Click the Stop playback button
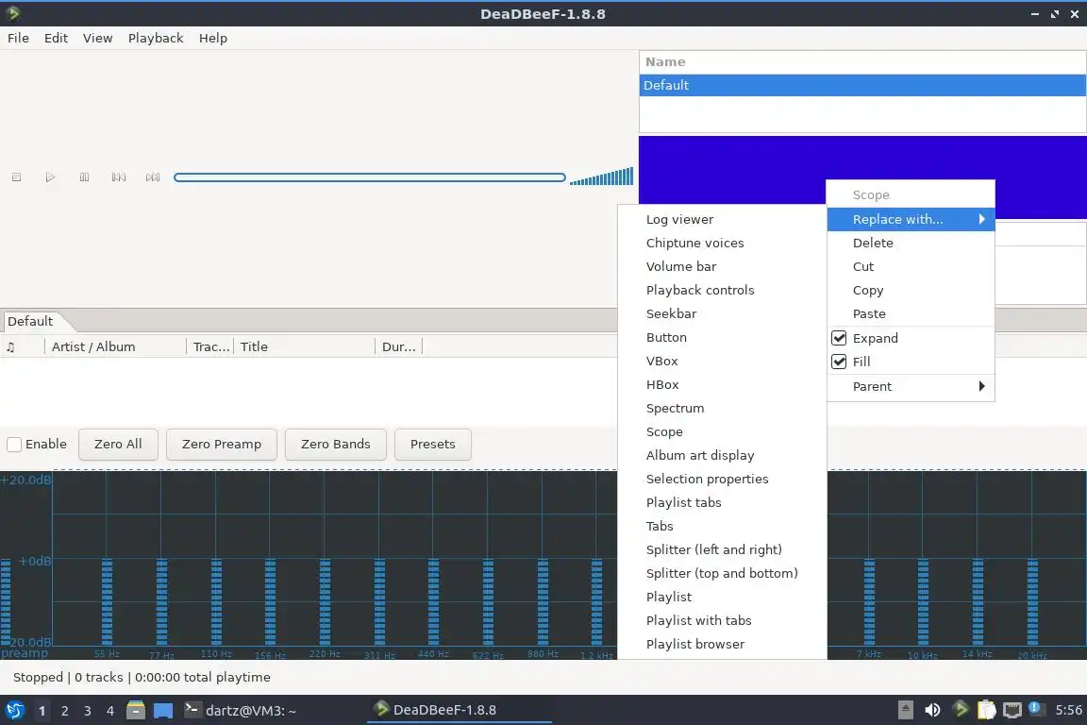This screenshot has height=725, width=1087. pos(17,177)
